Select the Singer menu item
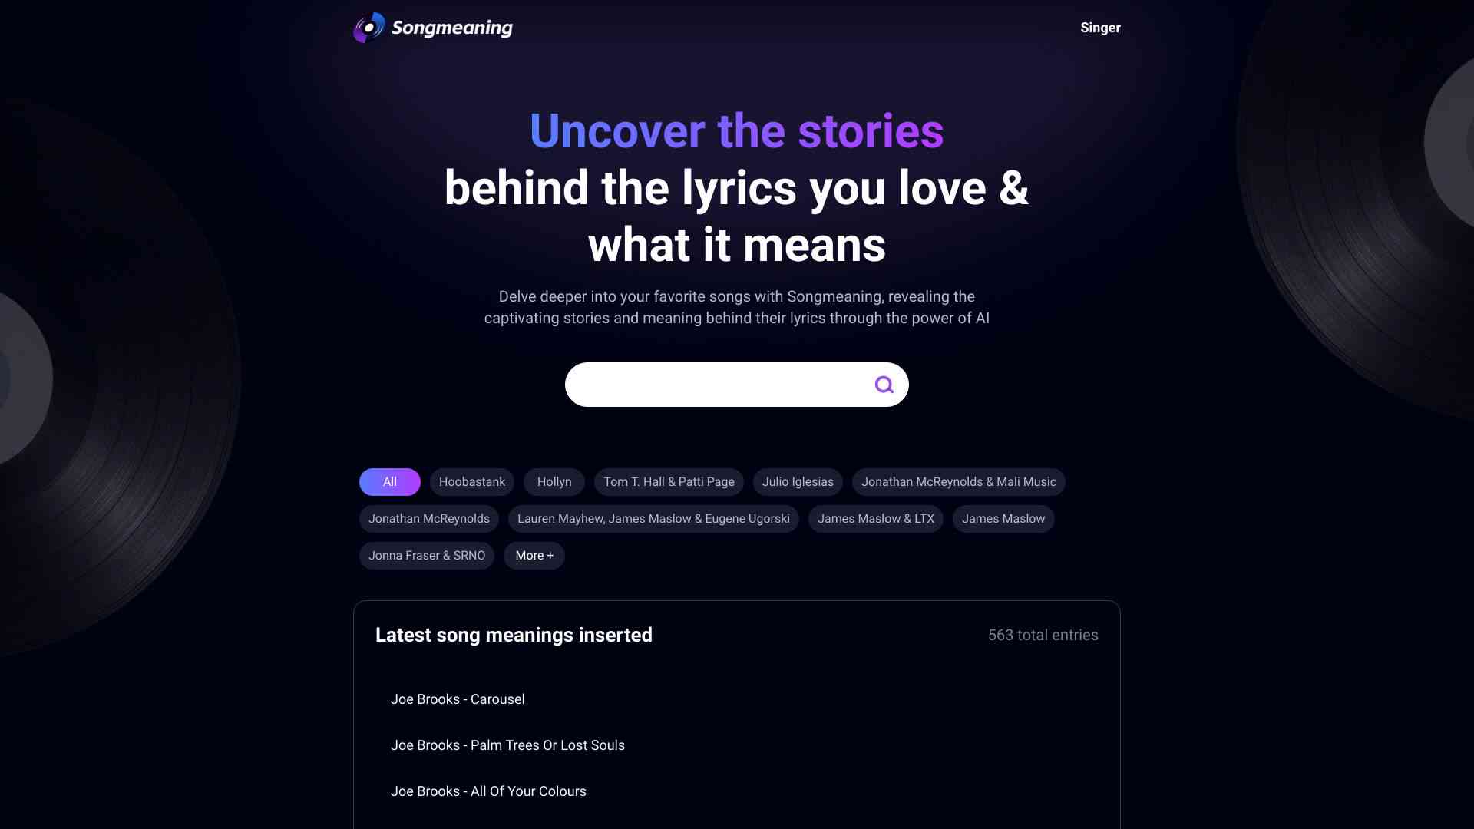This screenshot has height=829, width=1474. coord(1100,28)
